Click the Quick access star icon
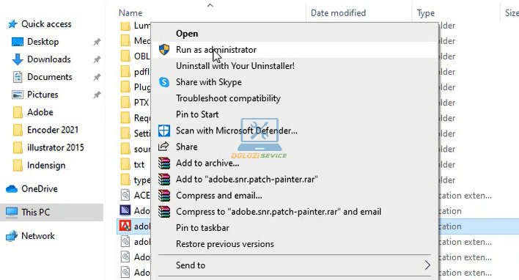The width and height of the screenshot is (519, 280). 12,24
